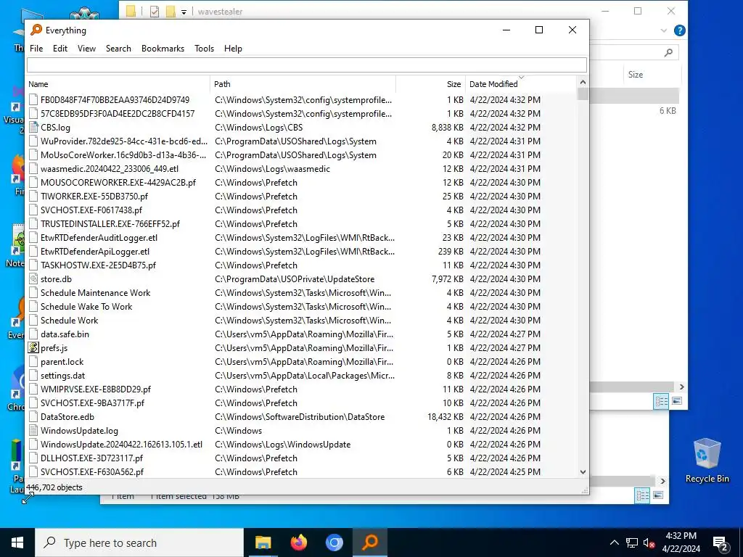
Task: Select waasmedic.20240422_233006_449.etl entry
Action: pos(110,168)
